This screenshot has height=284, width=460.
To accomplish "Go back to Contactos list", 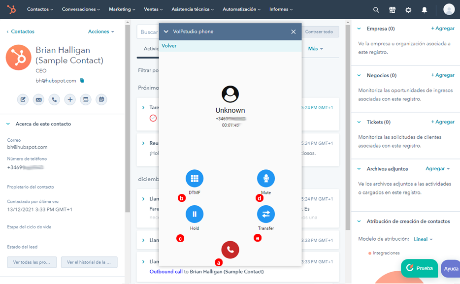I will pos(20,32).
